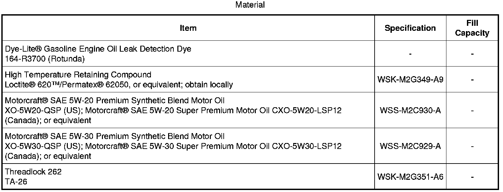The height and width of the screenshot is (192, 503).
Task: Click the Item column header
Action: [x=188, y=28]
